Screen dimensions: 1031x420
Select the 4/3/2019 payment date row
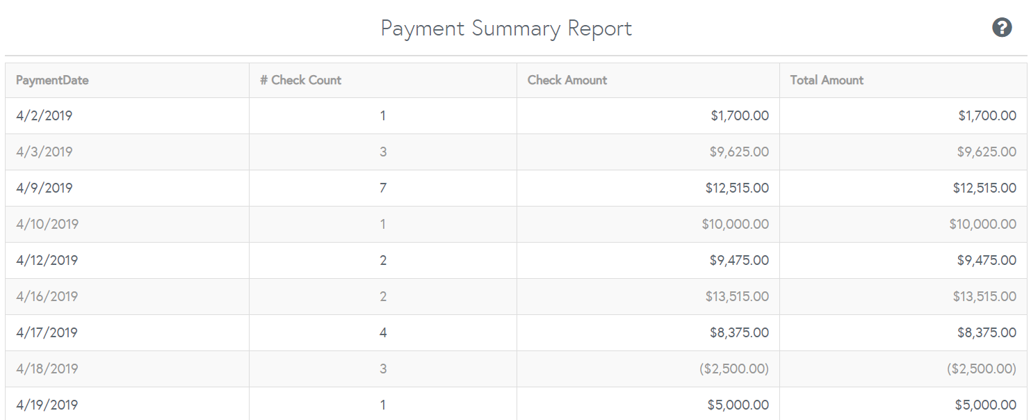pos(44,152)
